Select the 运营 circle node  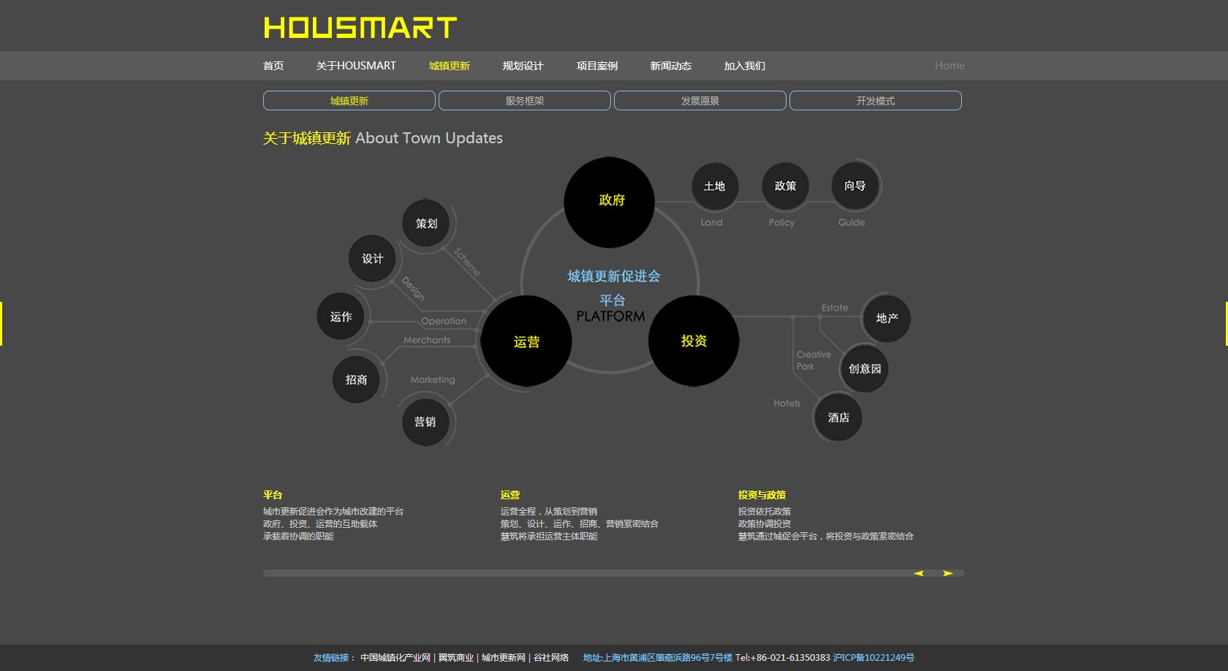526,341
